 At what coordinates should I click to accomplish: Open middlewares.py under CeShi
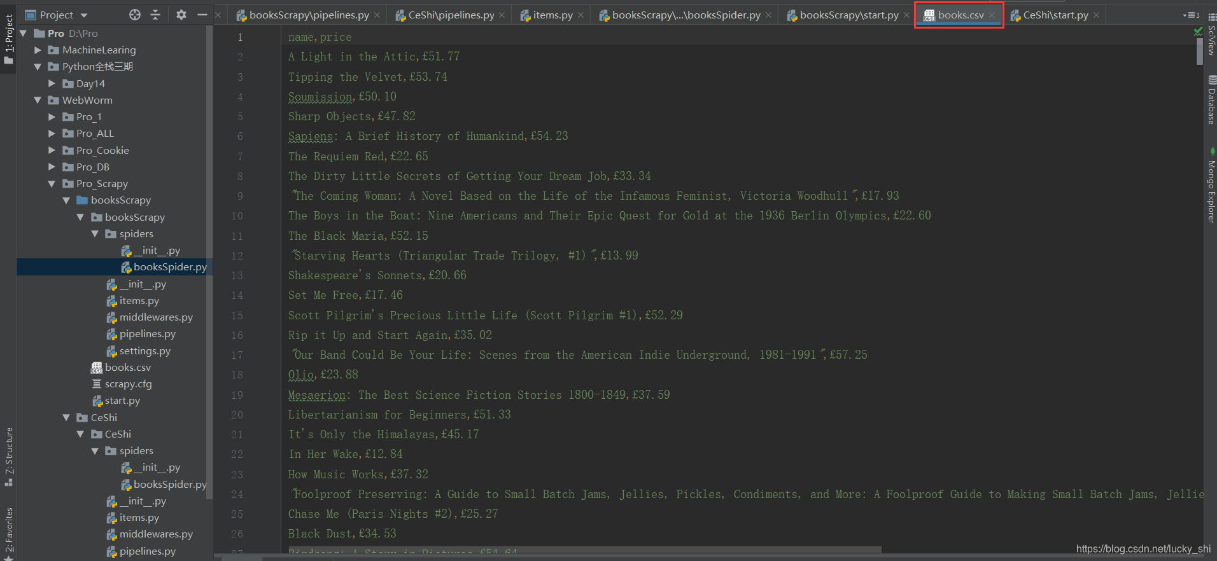(x=150, y=534)
